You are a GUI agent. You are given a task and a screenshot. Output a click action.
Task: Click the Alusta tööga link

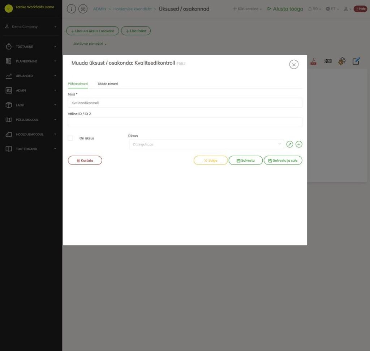[285, 9]
